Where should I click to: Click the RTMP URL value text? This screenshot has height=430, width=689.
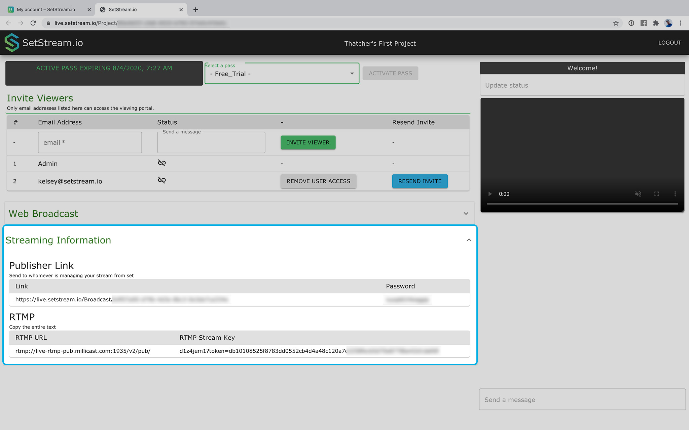point(83,351)
